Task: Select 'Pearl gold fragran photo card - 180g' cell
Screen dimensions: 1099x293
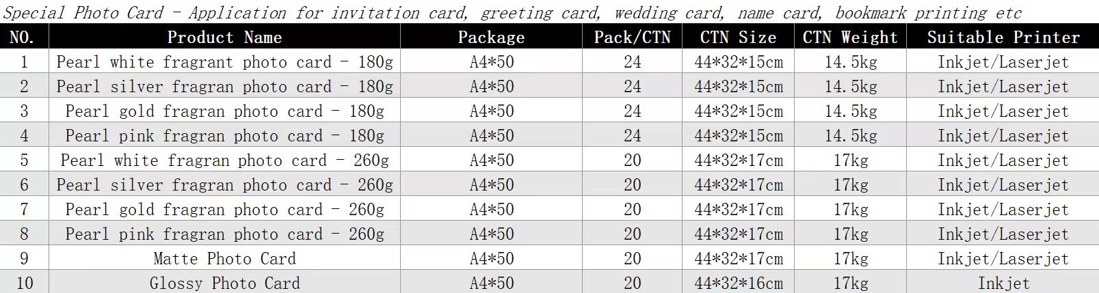Action: coord(224,111)
